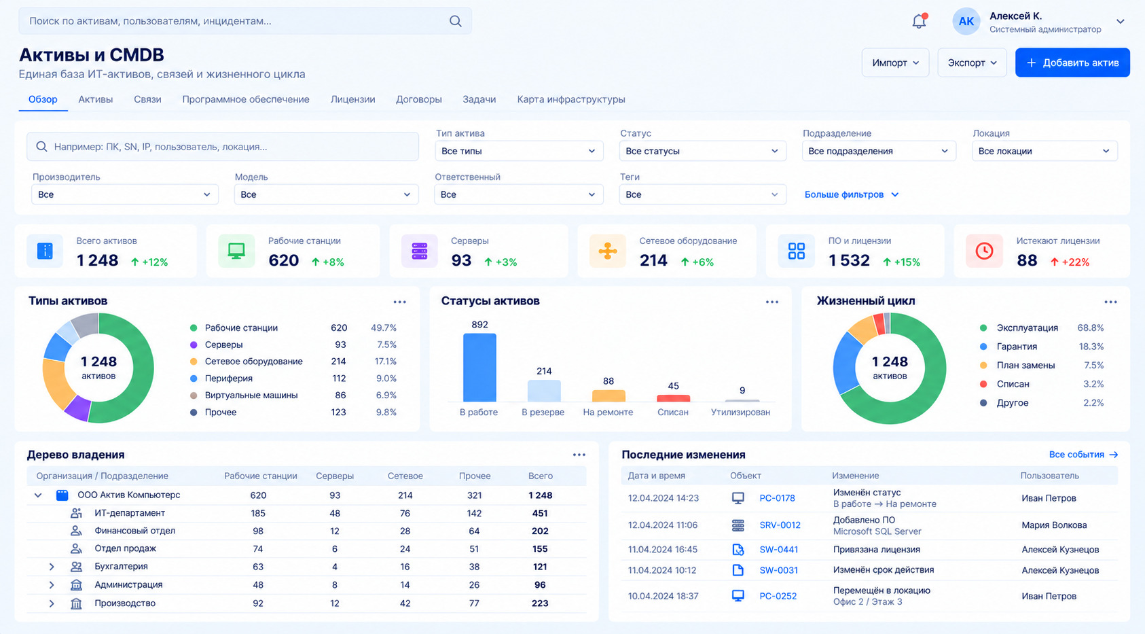The width and height of the screenshot is (1145, 634).
Task: Open the Статусы активов options menu
Action: coord(772,302)
